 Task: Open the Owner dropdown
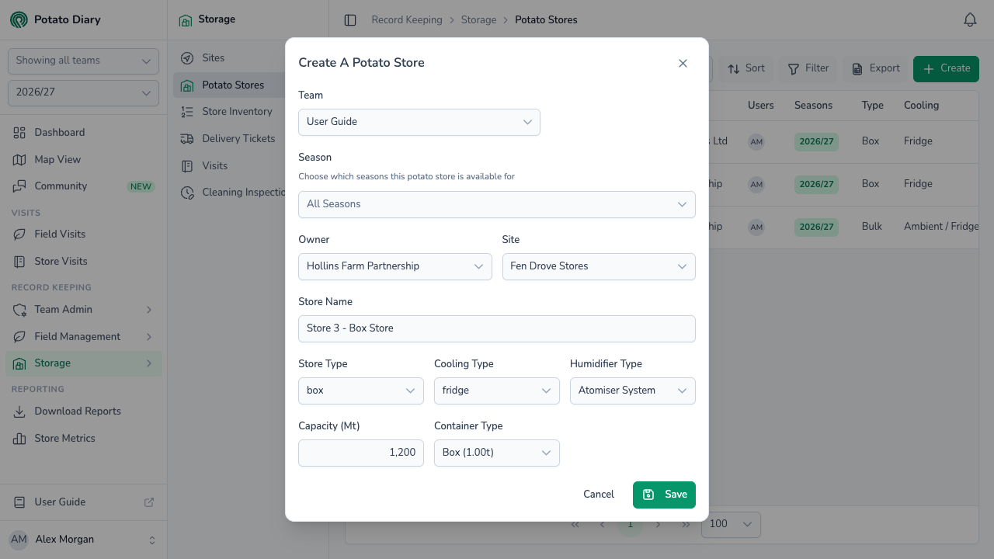click(395, 266)
